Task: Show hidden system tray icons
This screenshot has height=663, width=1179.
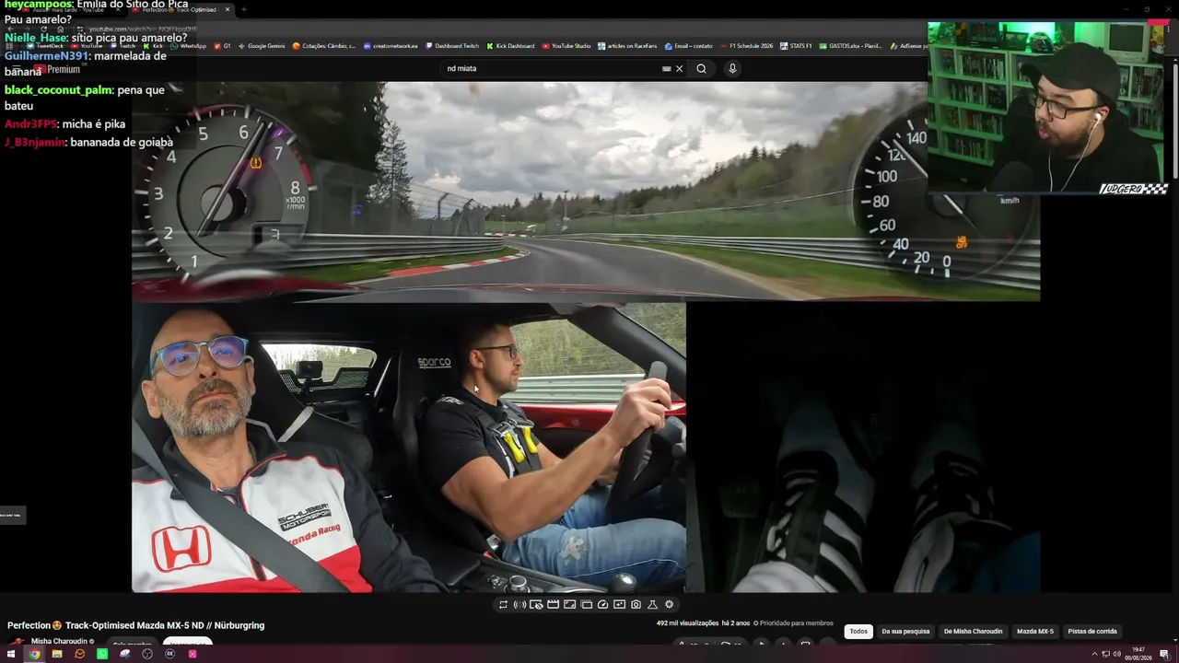Action: coord(1095,654)
